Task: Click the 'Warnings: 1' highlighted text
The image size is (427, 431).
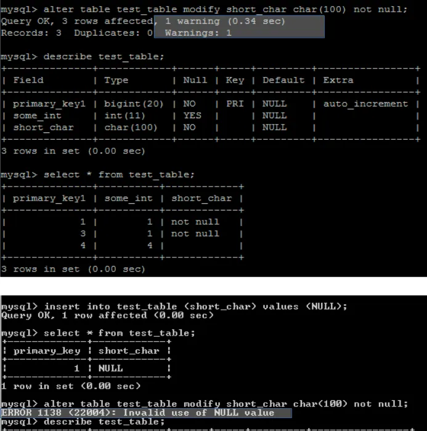Action: pyautogui.click(x=198, y=33)
